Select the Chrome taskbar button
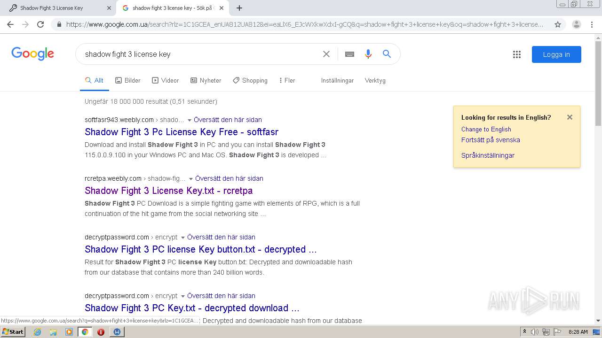 [x=85, y=332]
